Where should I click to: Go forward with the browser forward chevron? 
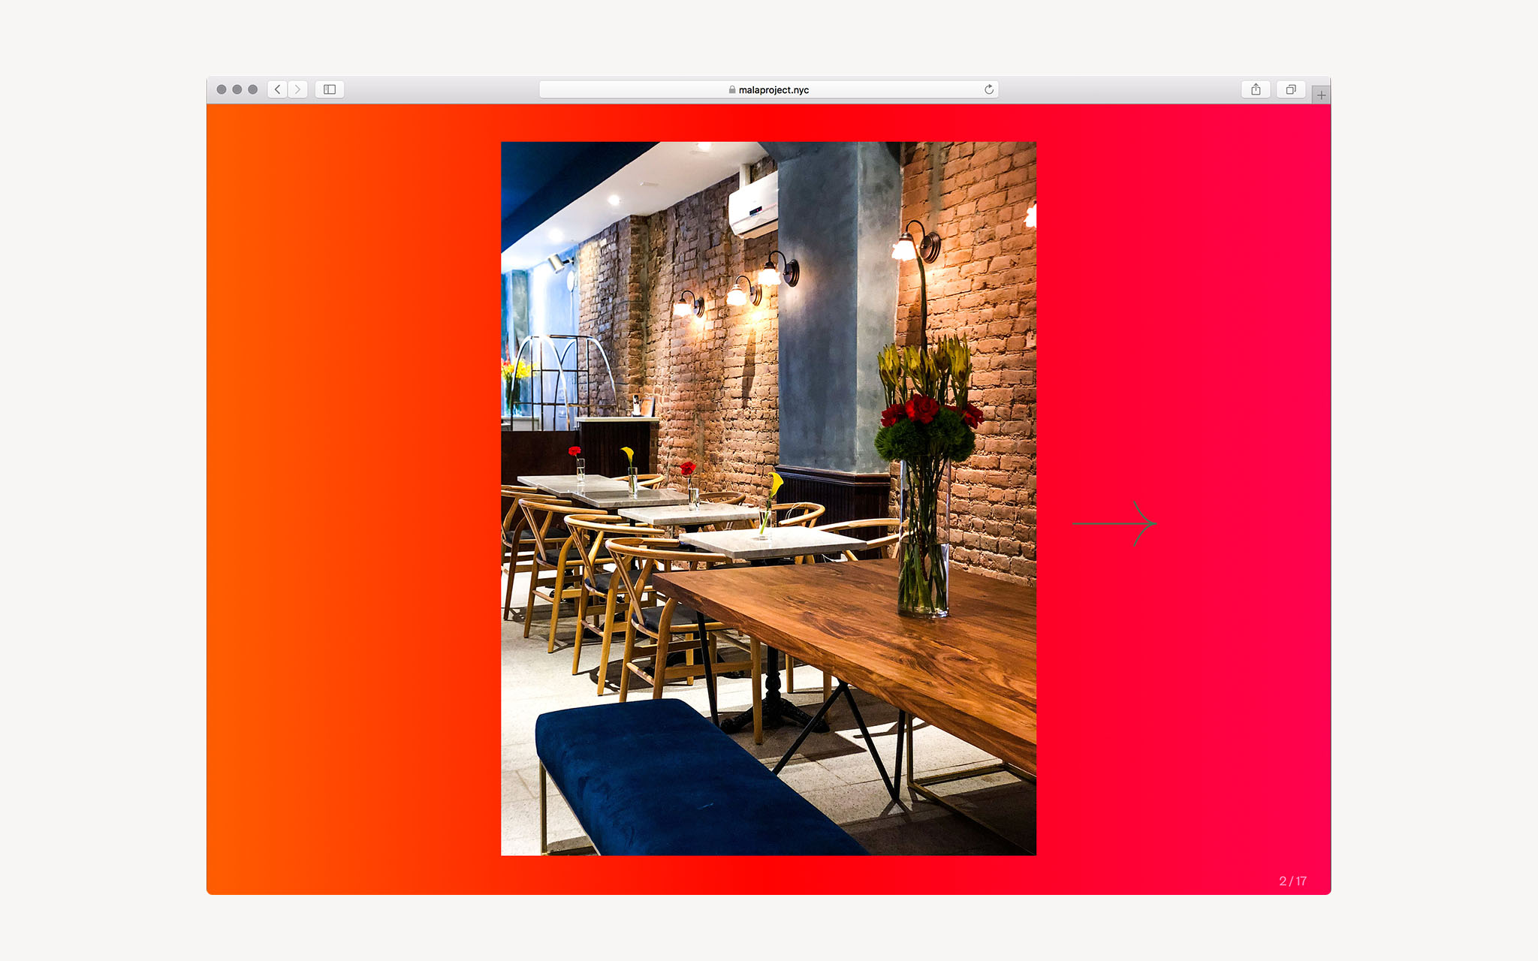pos(298,89)
